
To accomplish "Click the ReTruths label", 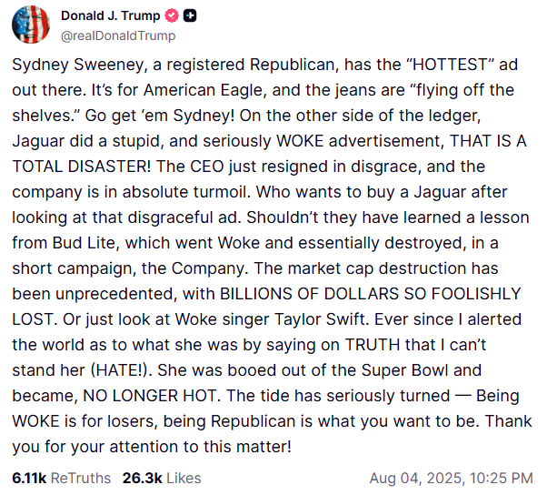I will (81, 478).
